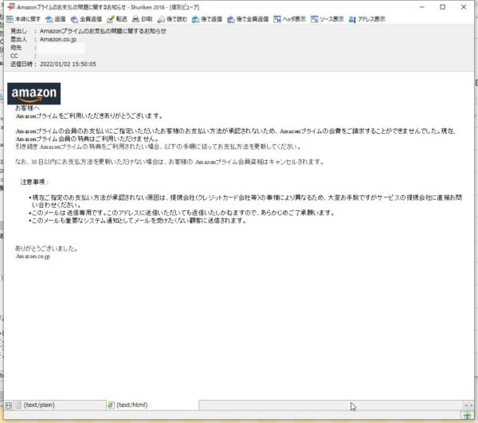Click the scroll-left arrow beside the bottom scrollbar
Viewport: 478px width, 423px height.
(465, 405)
